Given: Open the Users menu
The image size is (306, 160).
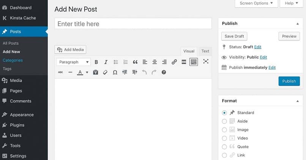Looking at the screenshot, I should (24, 135).
